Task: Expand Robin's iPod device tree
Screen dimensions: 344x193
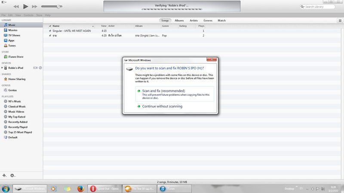Action: pyautogui.click(x=2, y=68)
